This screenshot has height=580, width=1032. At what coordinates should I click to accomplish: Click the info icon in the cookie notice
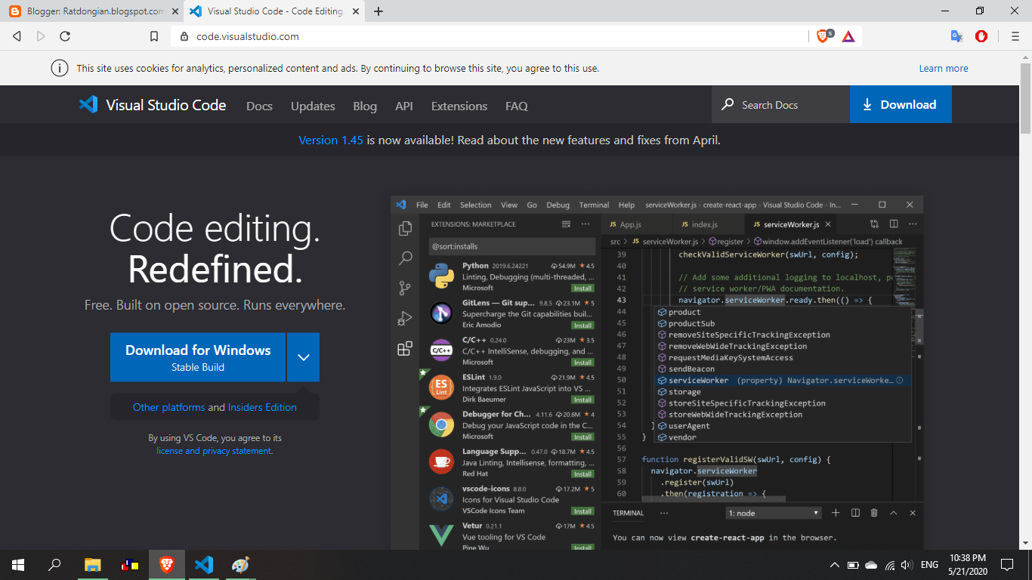[59, 68]
